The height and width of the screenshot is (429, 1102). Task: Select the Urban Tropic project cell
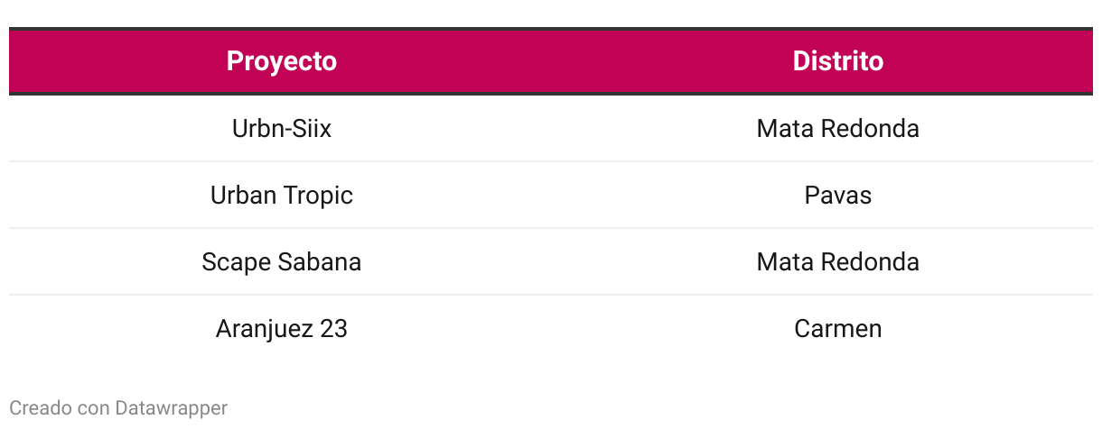coord(281,196)
